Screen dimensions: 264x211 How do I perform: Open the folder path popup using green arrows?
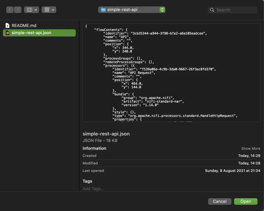click(x=162, y=10)
